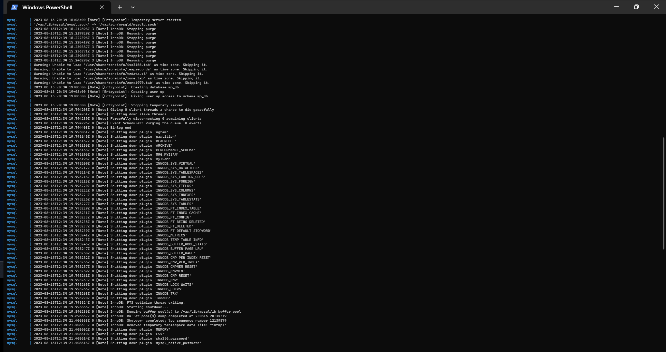
Task: Click 'Removed temporary tablespace data file' line
Action: 130,325
